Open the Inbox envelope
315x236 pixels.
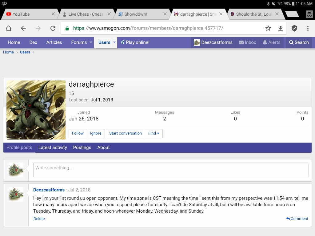click(248, 42)
